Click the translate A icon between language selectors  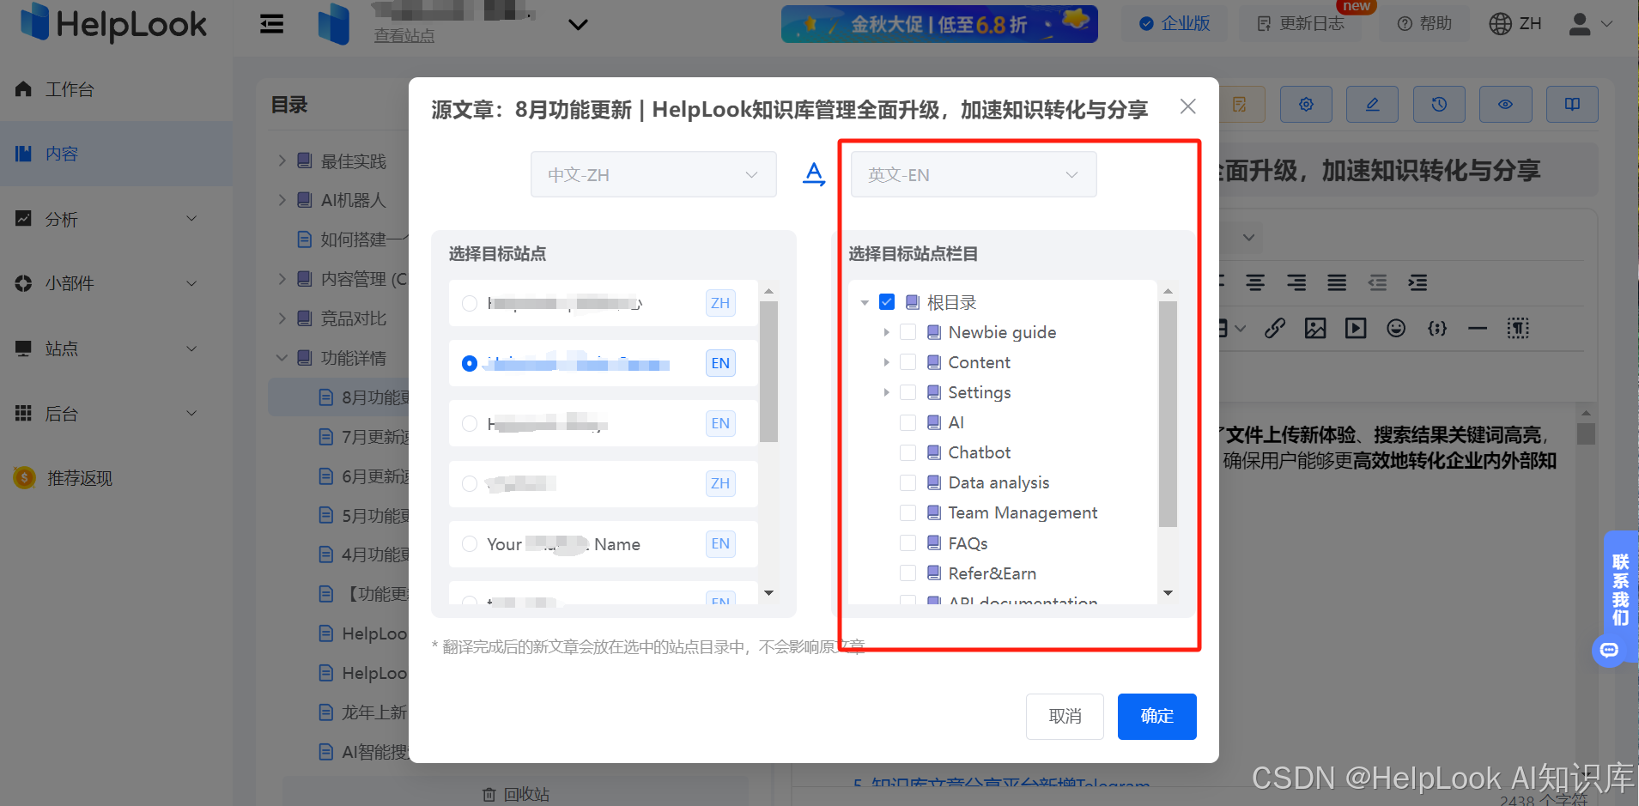[814, 174]
